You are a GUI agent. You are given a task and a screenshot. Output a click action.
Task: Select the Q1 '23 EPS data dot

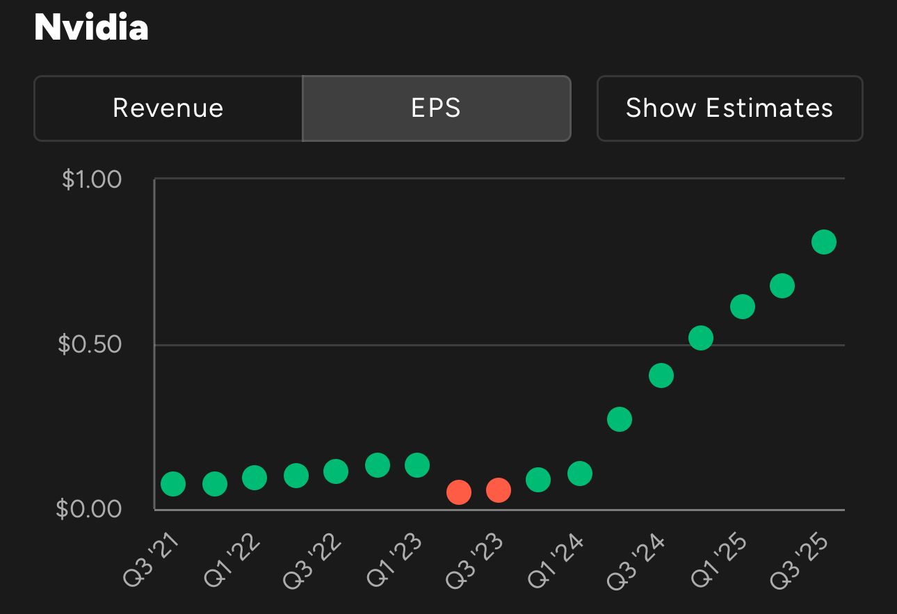point(417,464)
